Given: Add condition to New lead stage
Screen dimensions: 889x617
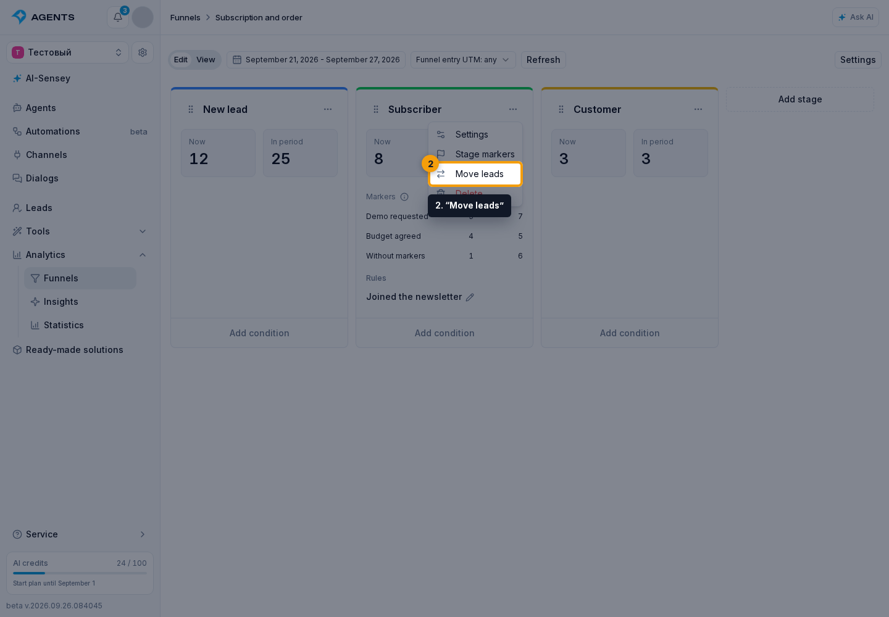Looking at the screenshot, I should [x=259, y=333].
